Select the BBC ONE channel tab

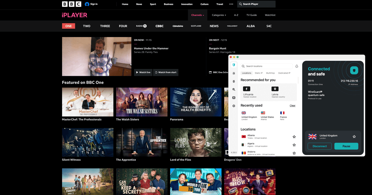(x=69, y=26)
